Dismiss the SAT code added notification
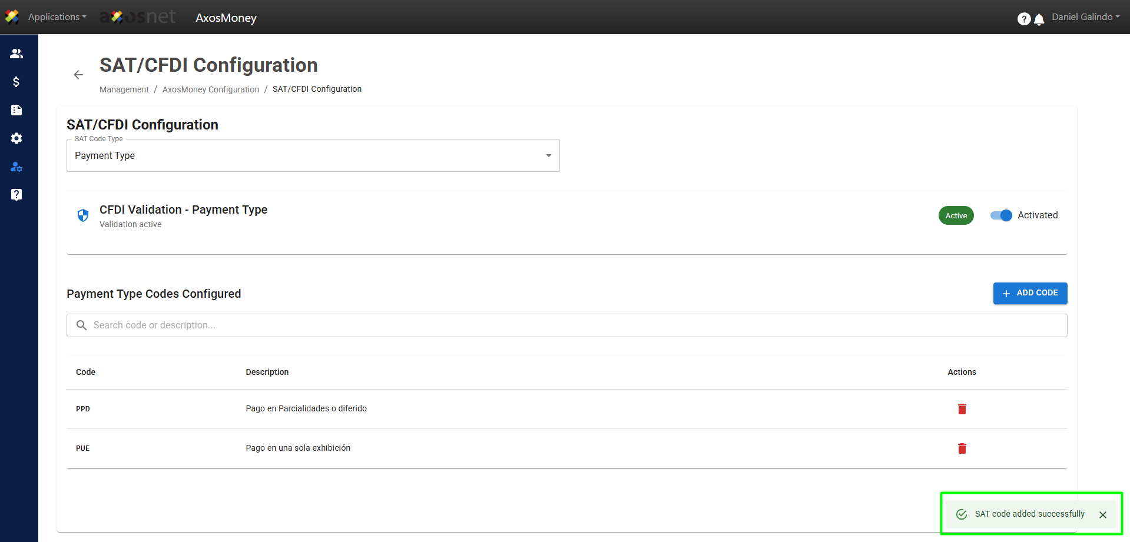1130x542 pixels. 1103,515
